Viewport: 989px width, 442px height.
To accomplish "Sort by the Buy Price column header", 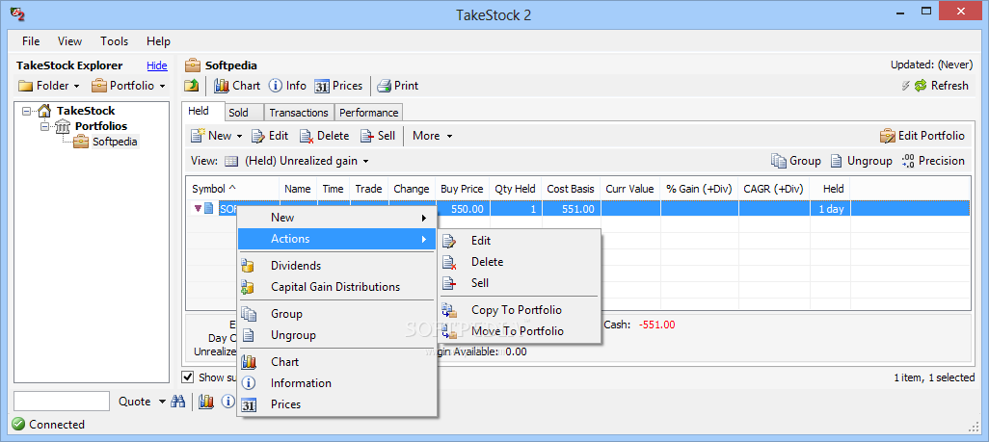I will [463, 189].
